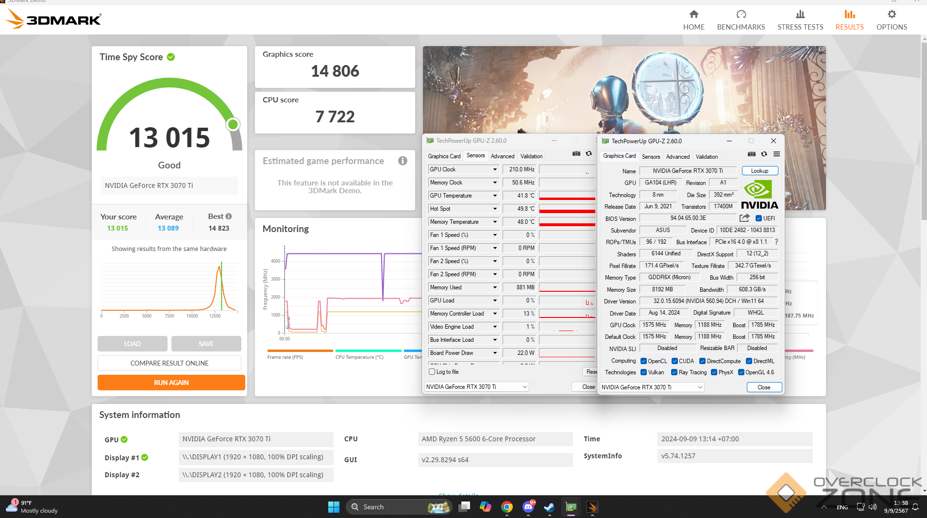The image size is (927, 518).
Task: Open Steam from the taskbar
Action: (x=549, y=507)
